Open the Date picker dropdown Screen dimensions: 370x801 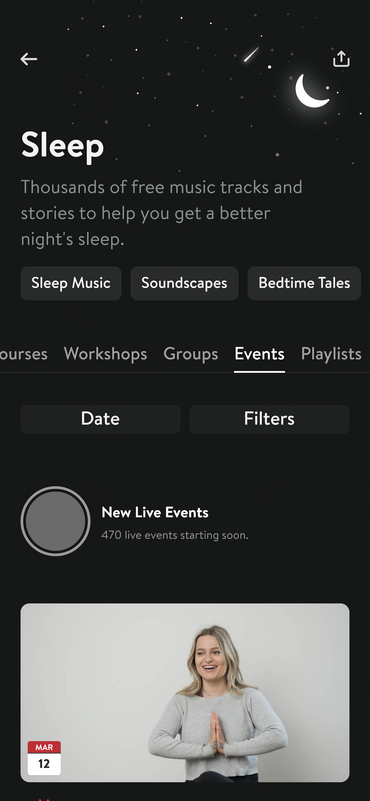pos(101,419)
